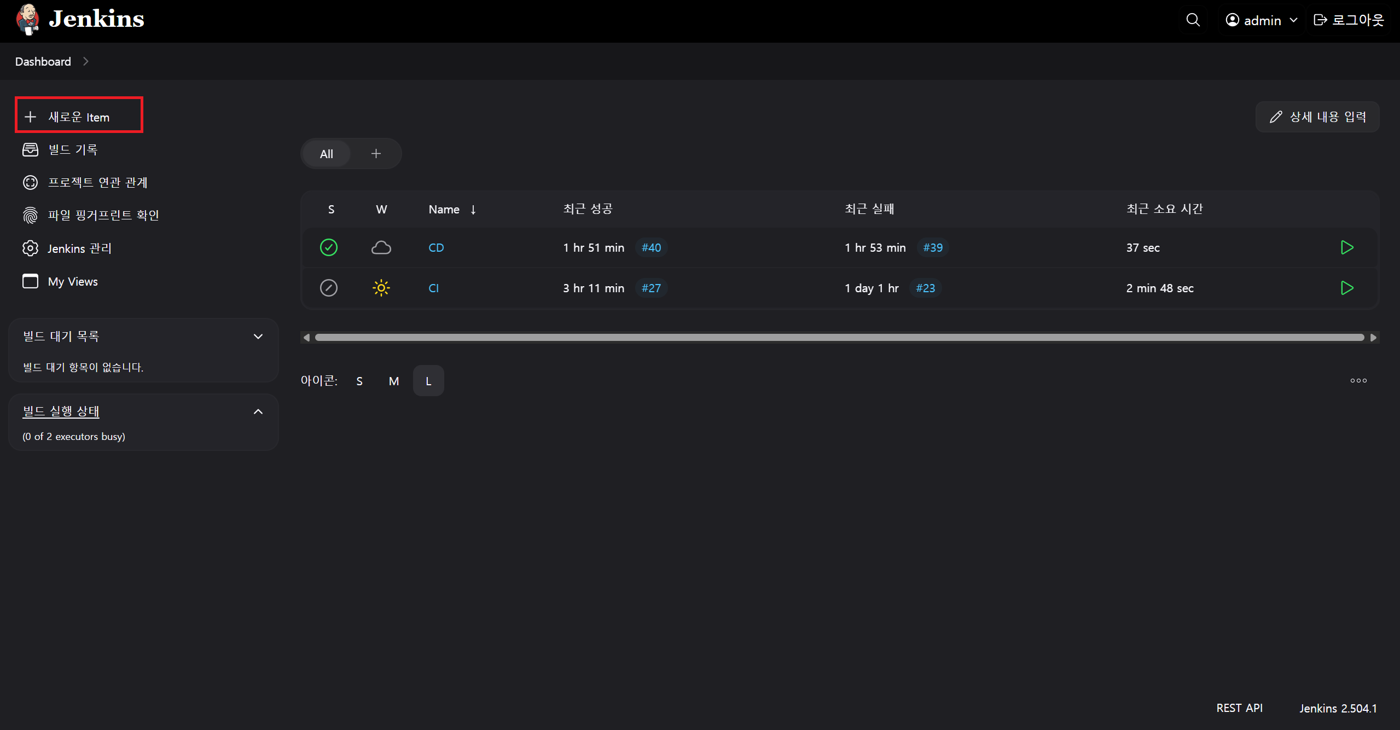
Task: Click the 상세 내용 입력 button
Action: [x=1317, y=117]
